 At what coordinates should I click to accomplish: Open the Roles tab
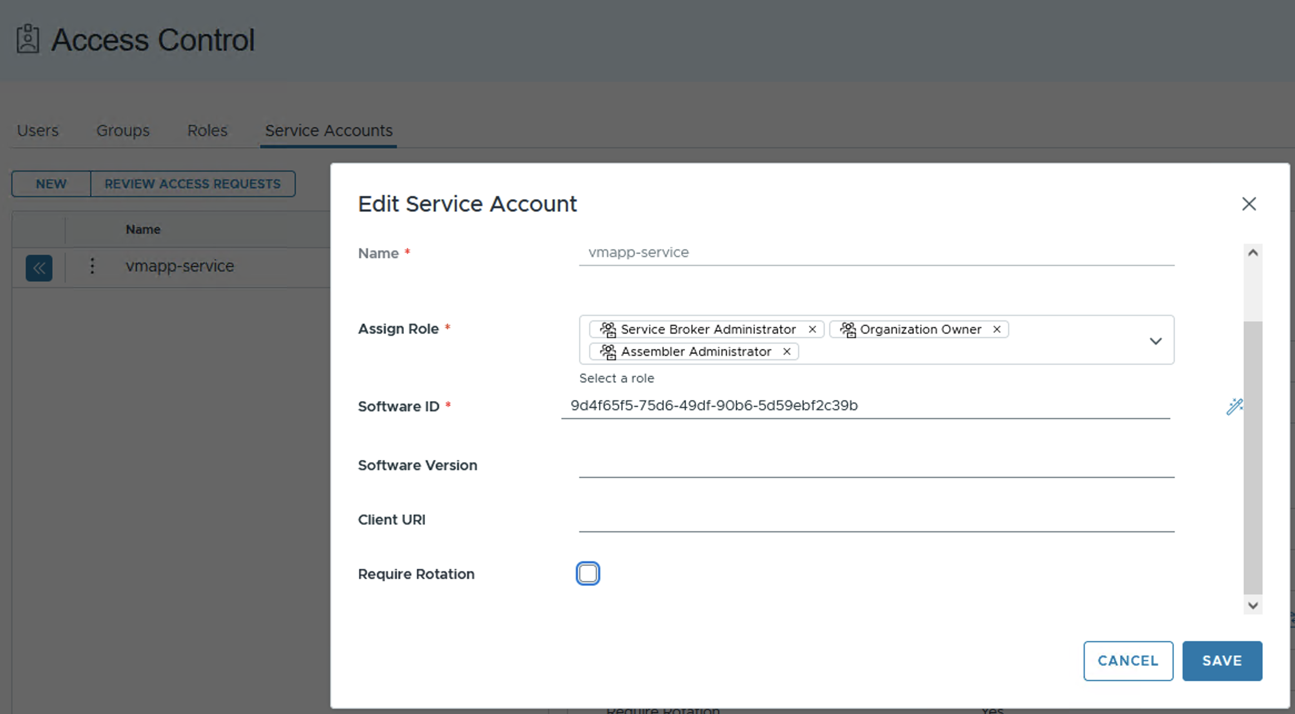pos(207,130)
